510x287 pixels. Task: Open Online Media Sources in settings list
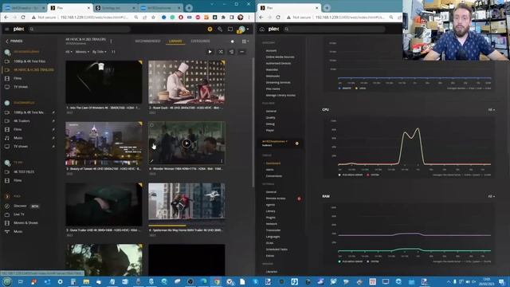tap(280, 57)
